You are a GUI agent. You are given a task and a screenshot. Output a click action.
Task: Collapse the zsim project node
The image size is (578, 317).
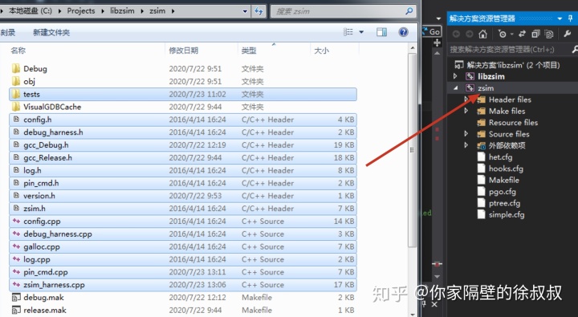[456, 87]
